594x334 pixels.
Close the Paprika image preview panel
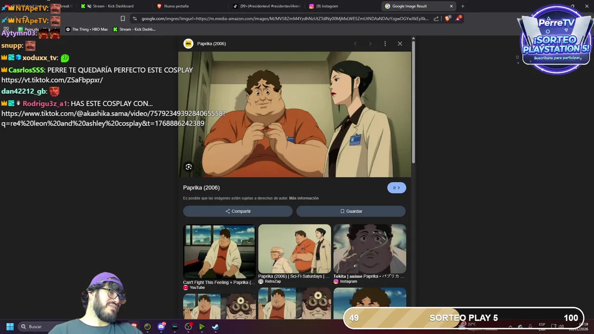(400, 44)
